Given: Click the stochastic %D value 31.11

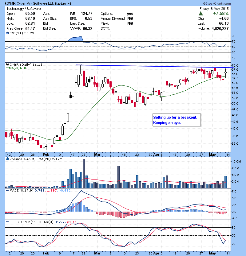Looking at the screenshot, I should click(x=72, y=222).
